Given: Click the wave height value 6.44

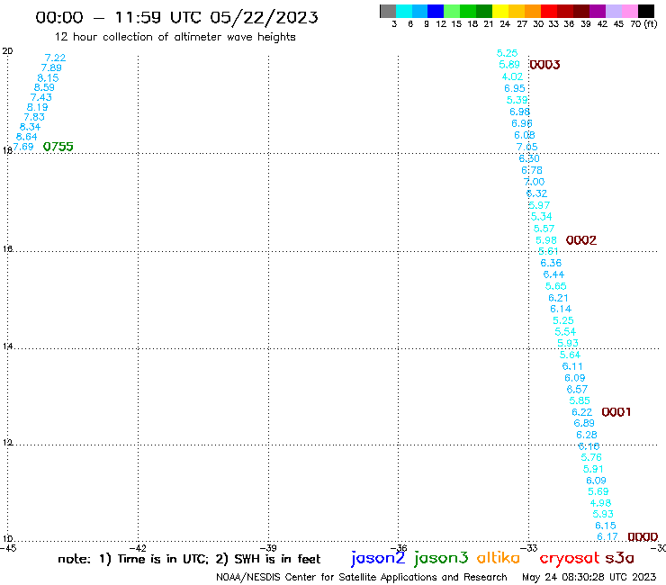Looking at the screenshot, I should (553, 274).
